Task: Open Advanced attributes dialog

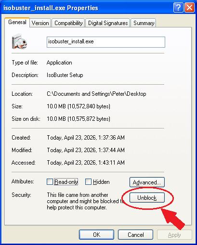Action: (x=147, y=182)
